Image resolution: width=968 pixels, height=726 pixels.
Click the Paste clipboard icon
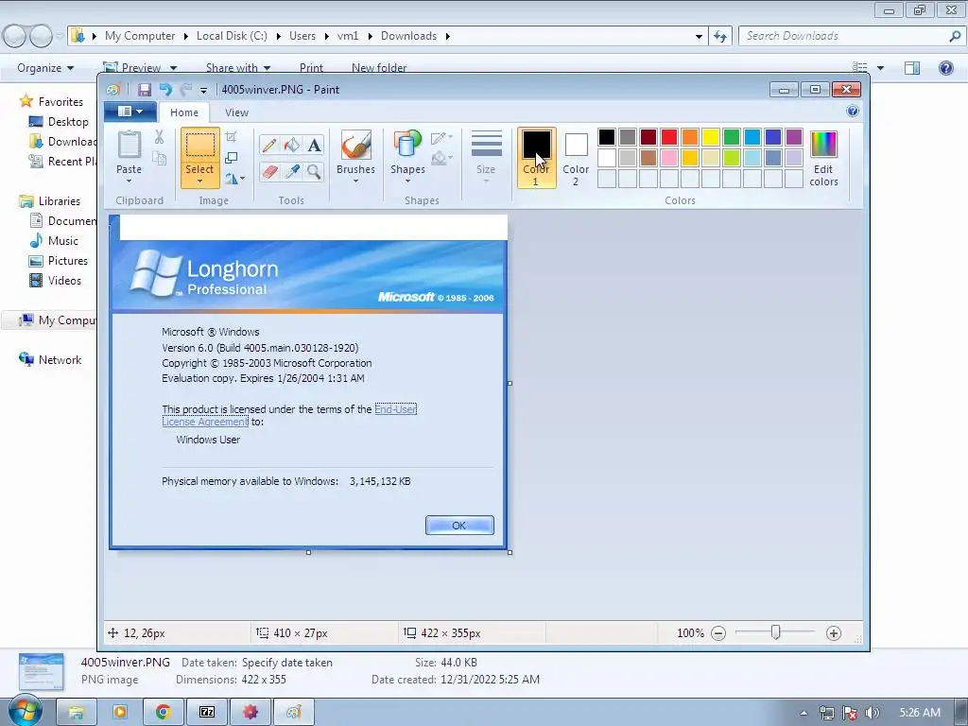[x=129, y=145]
